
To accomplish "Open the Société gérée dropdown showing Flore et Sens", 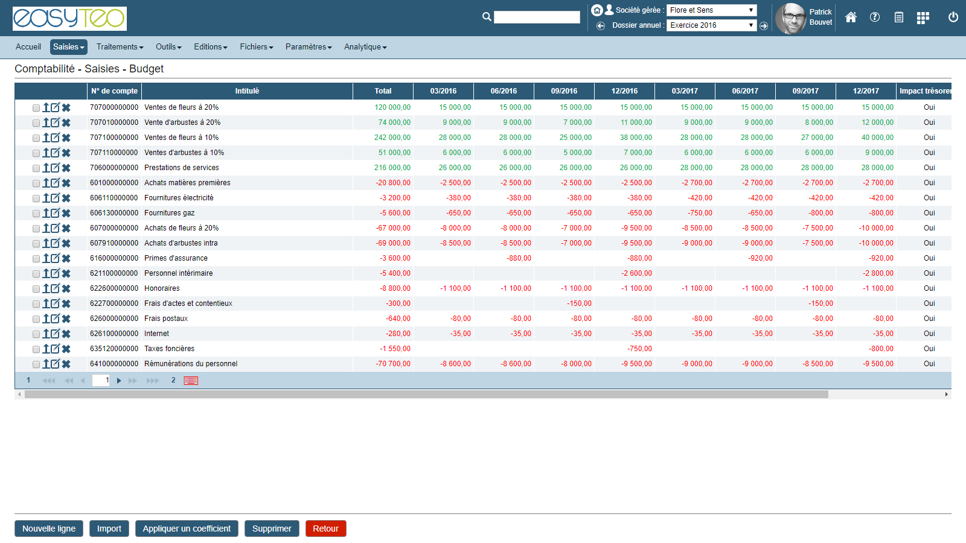I will point(711,10).
